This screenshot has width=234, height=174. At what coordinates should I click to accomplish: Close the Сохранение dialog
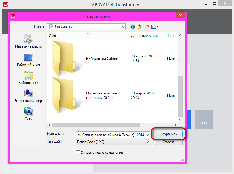pyautogui.click(x=180, y=15)
